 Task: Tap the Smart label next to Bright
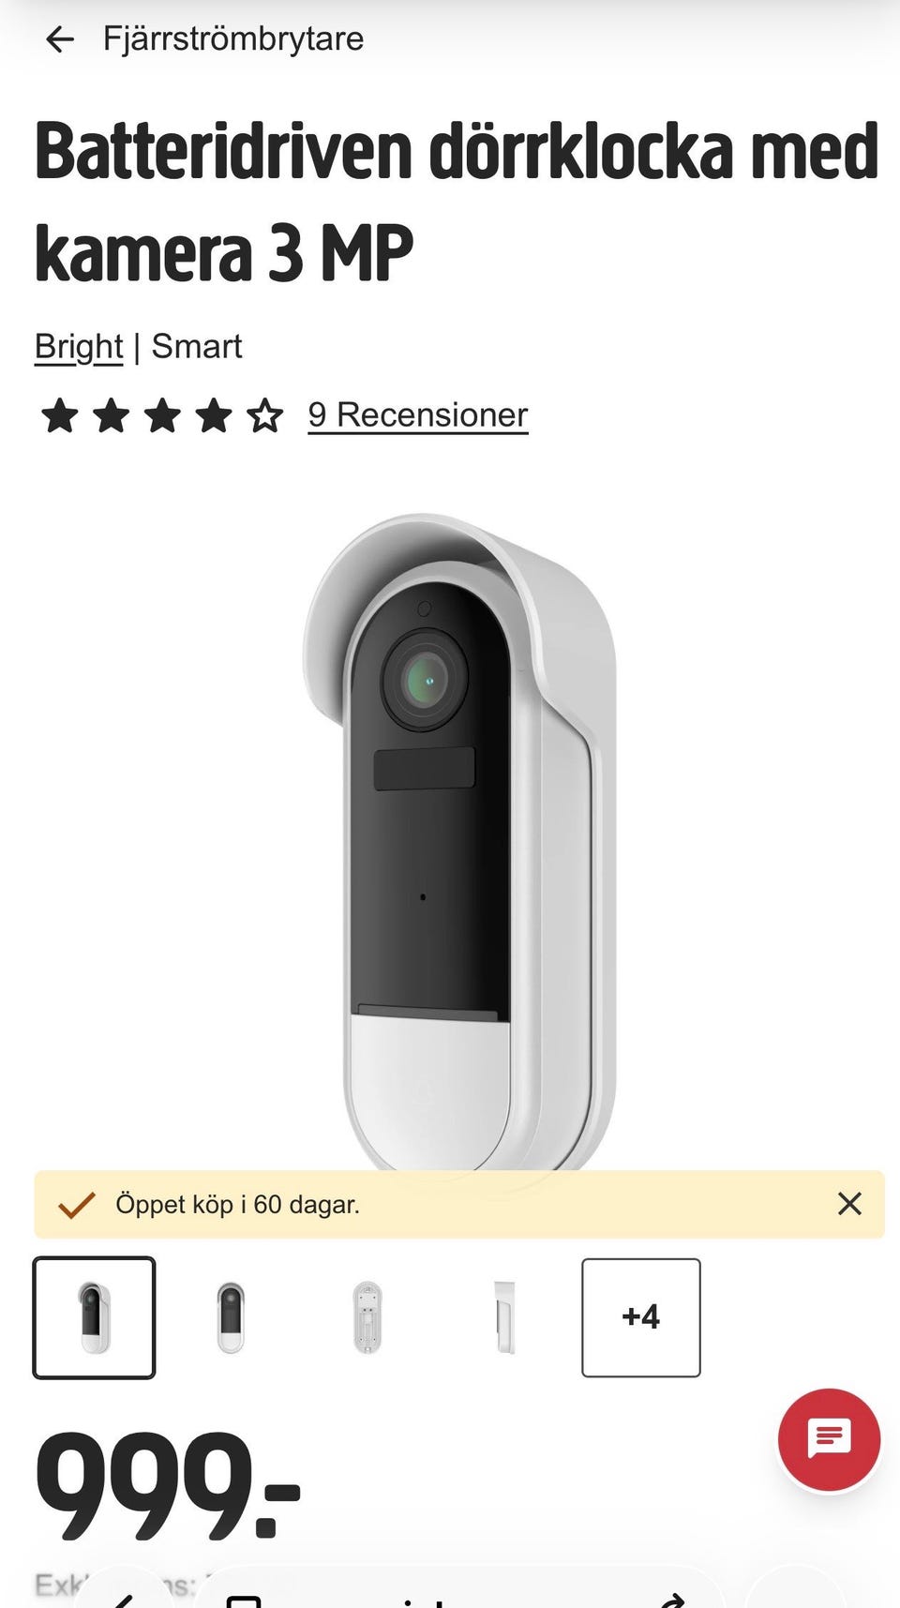[197, 347]
